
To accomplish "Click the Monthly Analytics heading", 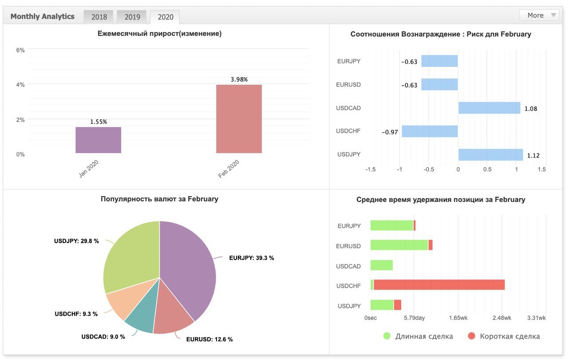I will 43,16.
